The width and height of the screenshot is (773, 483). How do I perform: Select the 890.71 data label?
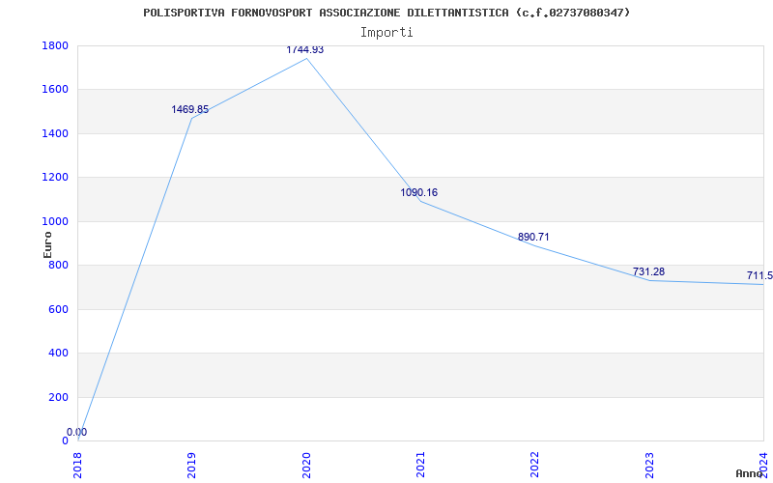tap(533, 237)
